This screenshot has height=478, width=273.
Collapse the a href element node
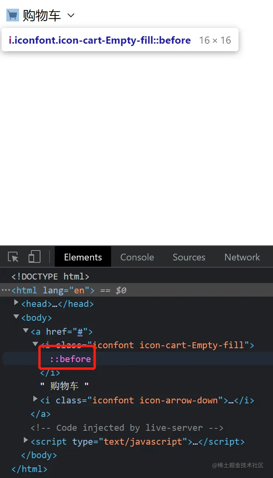pyautogui.click(x=26, y=331)
